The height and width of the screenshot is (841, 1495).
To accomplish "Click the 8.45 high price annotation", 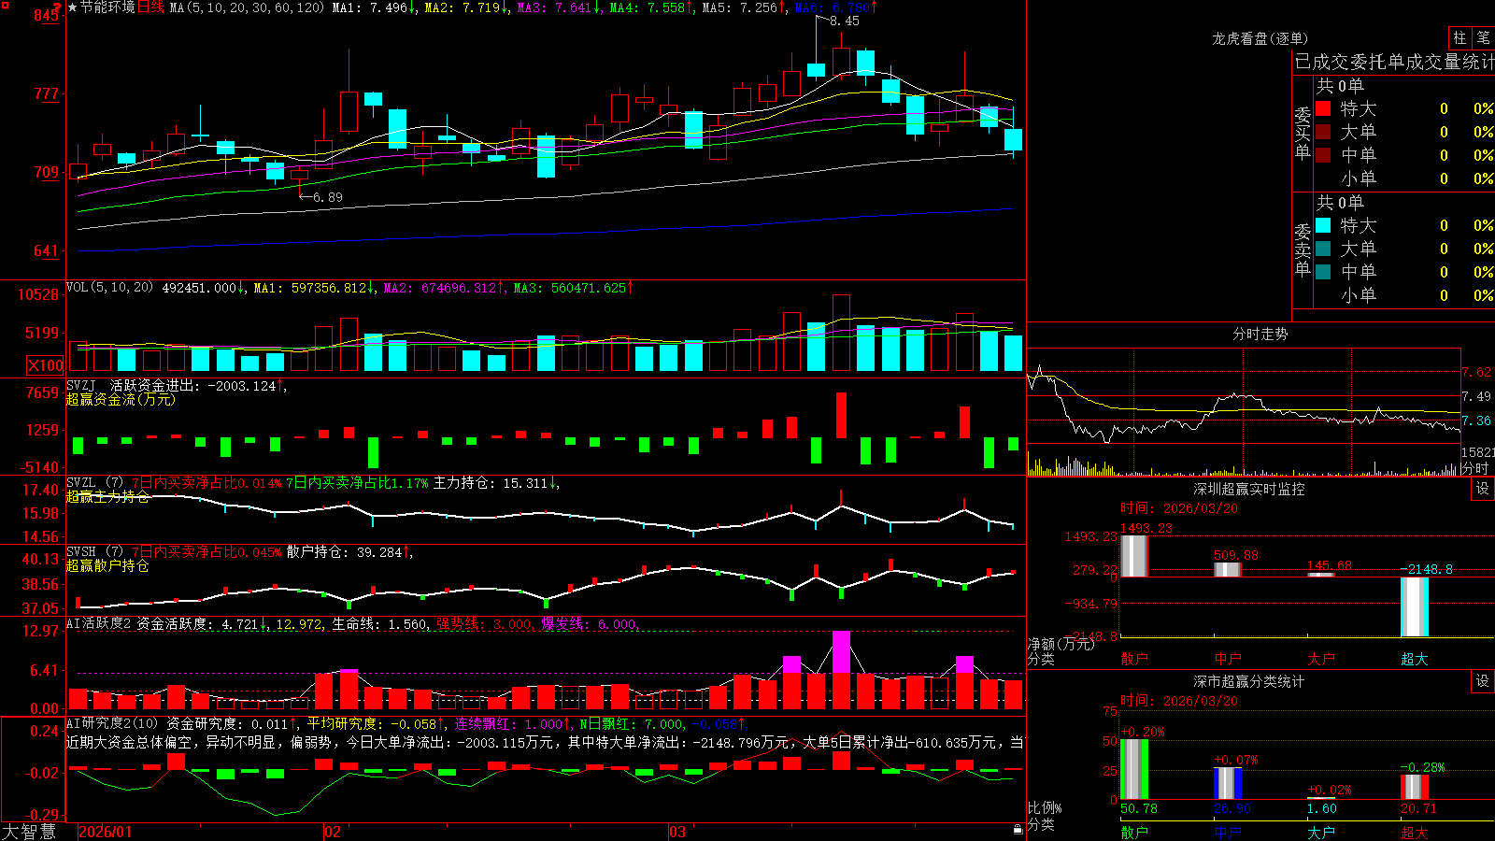I will (x=844, y=21).
